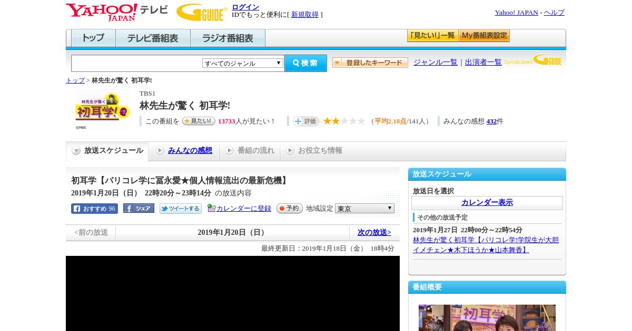Click the 平均2.18点 average score text
The image size is (632, 331).
point(390,121)
